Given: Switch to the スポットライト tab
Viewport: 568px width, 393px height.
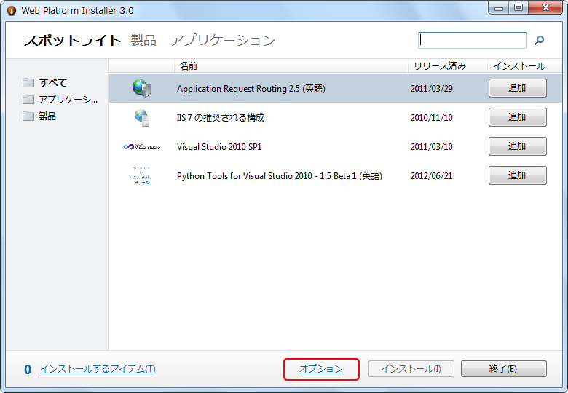Looking at the screenshot, I should click(72, 41).
